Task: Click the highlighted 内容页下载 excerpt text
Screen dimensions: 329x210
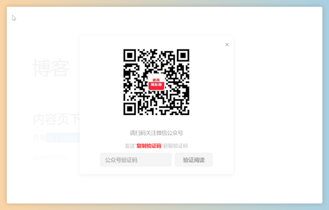Action: 56,138
